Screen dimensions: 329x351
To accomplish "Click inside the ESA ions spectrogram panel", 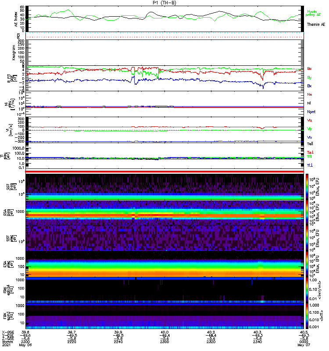I will (164, 212).
